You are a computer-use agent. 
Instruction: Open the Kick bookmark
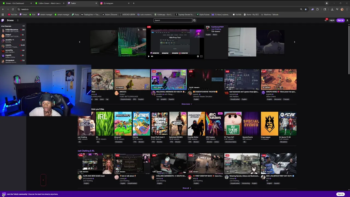tap(33, 15)
